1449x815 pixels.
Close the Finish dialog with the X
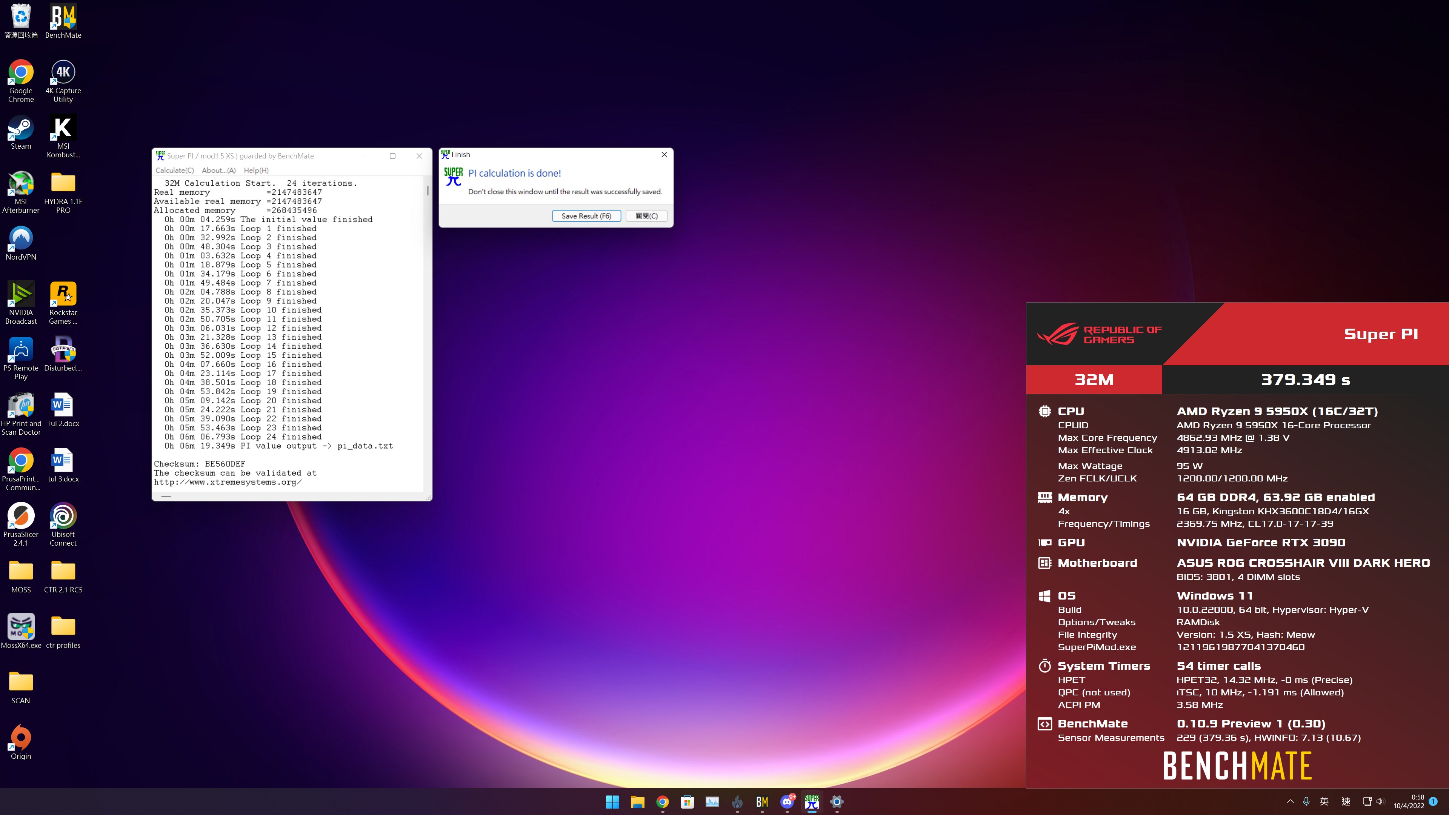(664, 154)
